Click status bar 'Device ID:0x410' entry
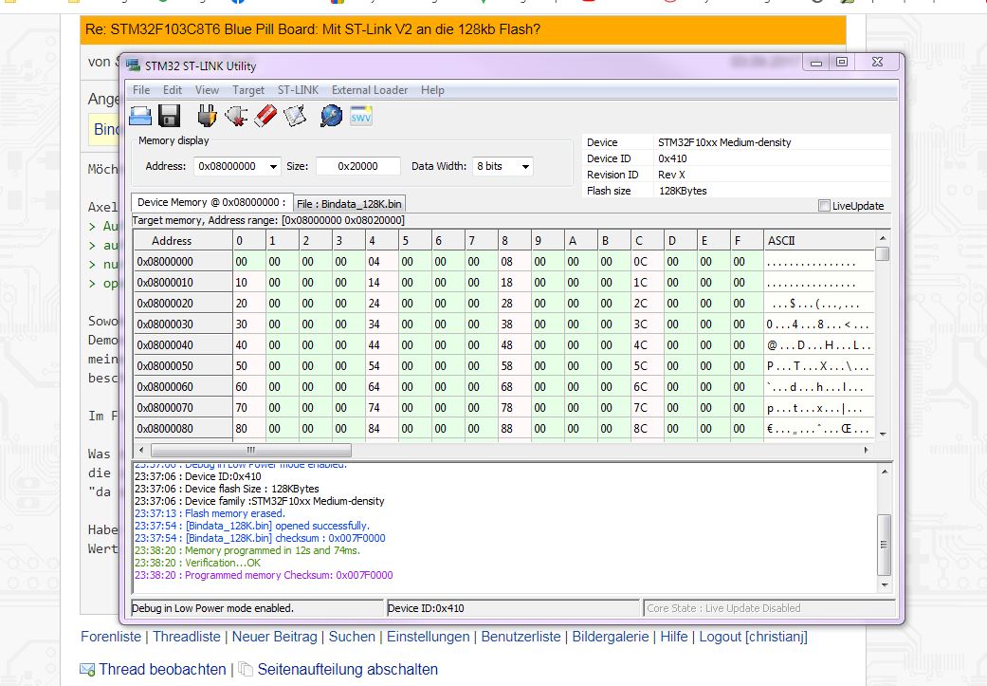 (513, 608)
